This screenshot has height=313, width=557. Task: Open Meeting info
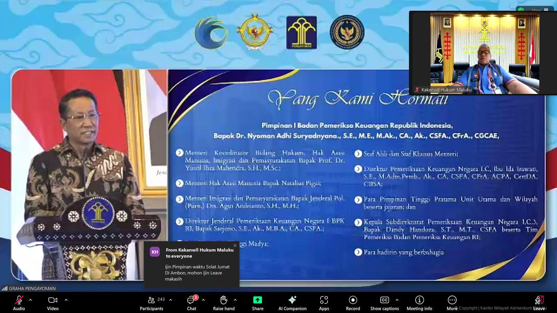tap(419, 302)
